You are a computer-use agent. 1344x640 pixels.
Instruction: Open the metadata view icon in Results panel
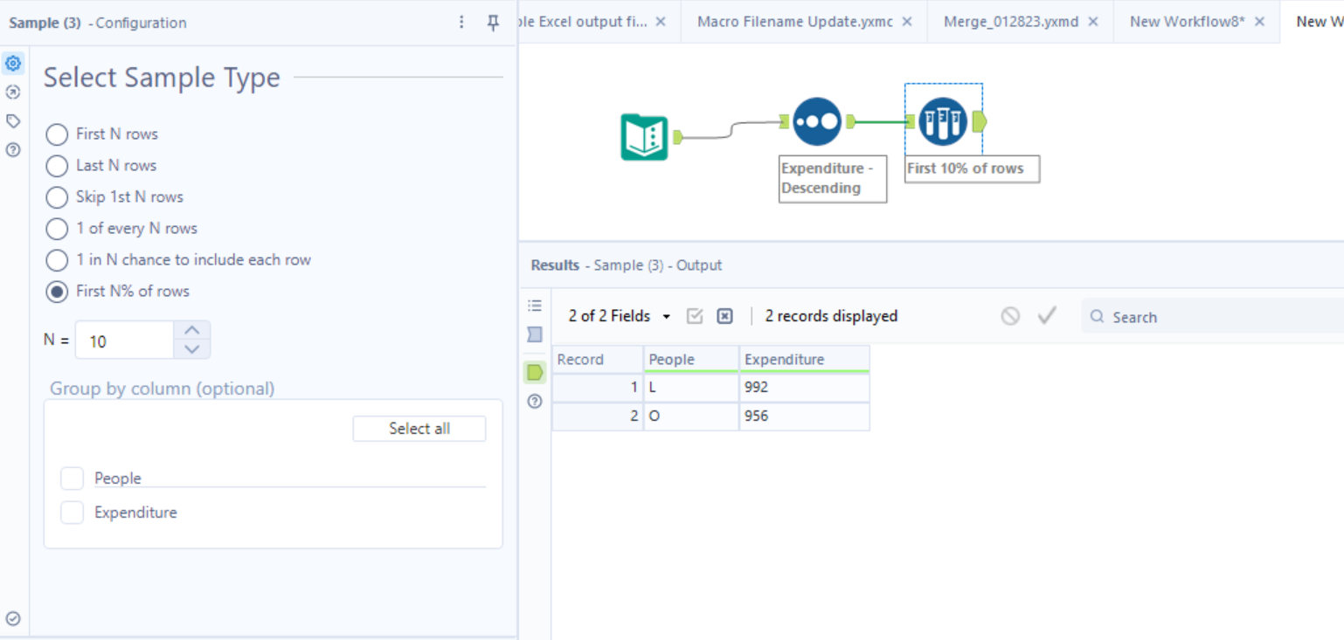click(x=534, y=306)
